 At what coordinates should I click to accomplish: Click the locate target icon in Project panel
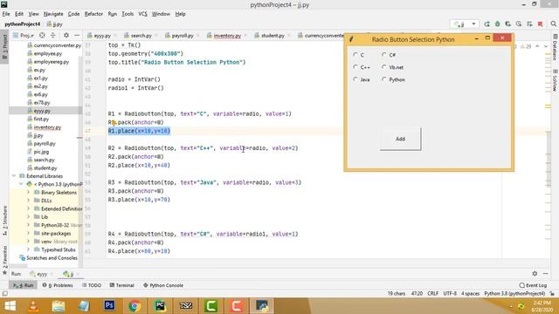tap(42, 35)
